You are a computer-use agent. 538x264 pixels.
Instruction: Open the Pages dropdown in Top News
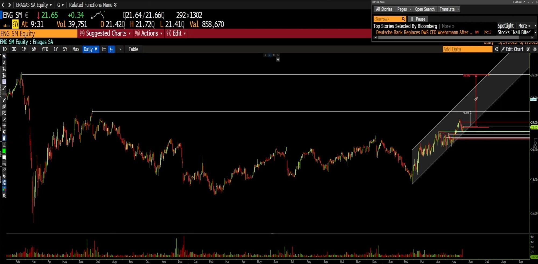pos(404,9)
